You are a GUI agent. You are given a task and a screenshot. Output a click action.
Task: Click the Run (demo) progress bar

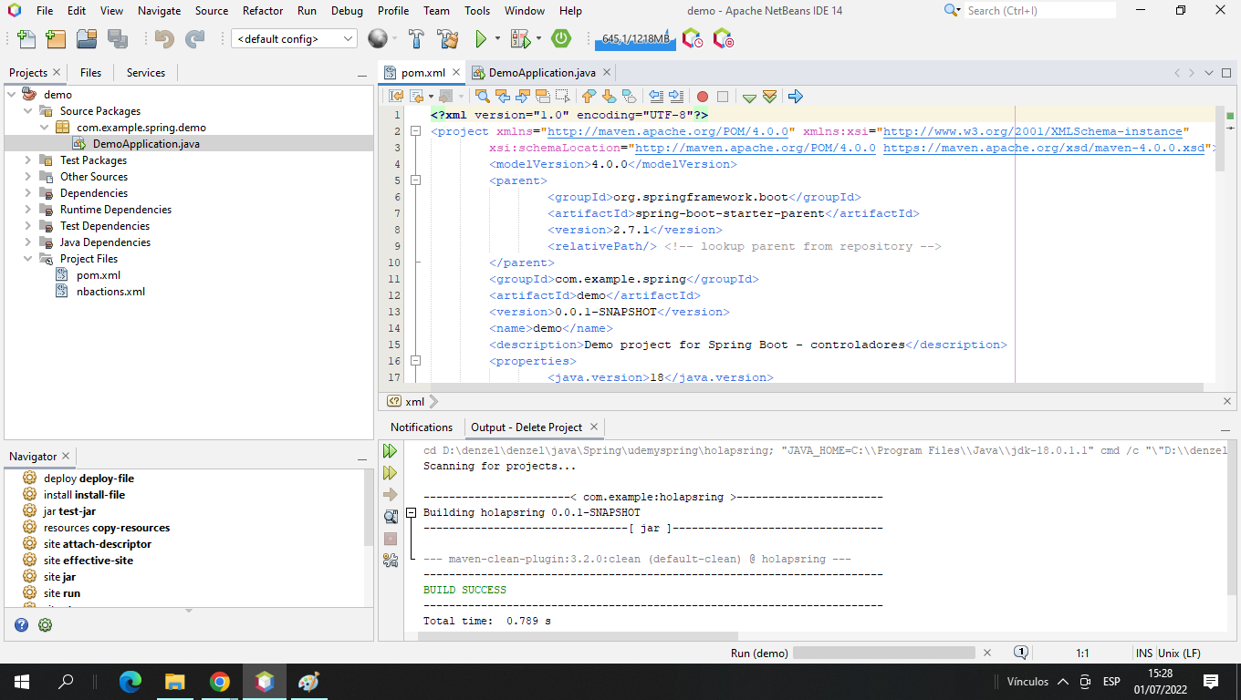(x=883, y=653)
